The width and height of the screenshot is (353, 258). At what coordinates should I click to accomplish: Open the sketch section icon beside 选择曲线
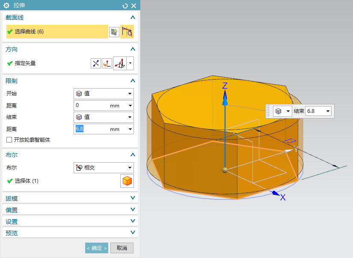(114, 32)
